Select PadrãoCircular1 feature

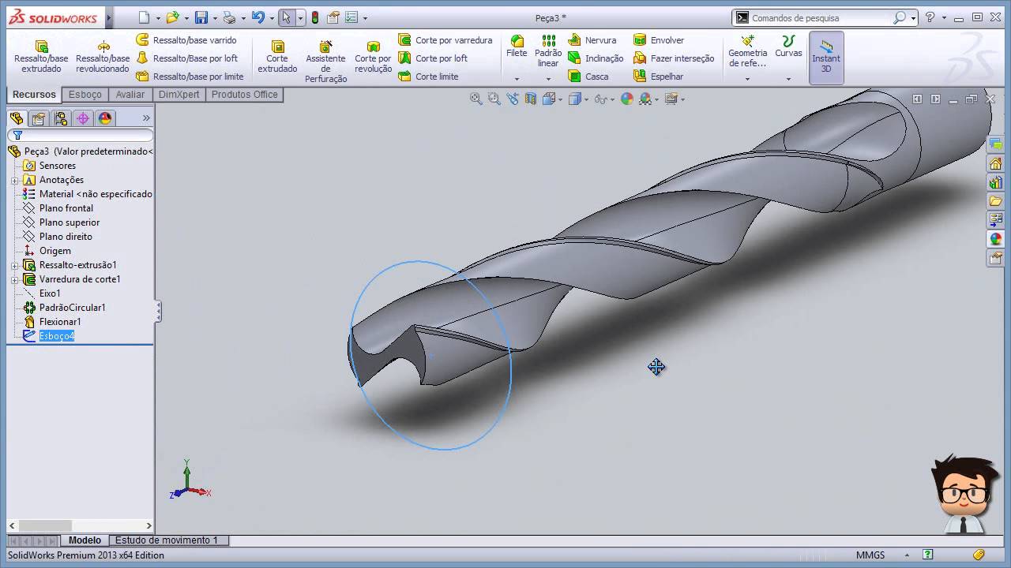73,308
